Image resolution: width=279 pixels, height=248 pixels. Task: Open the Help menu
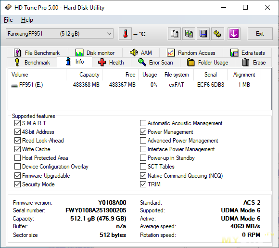click(27, 20)
